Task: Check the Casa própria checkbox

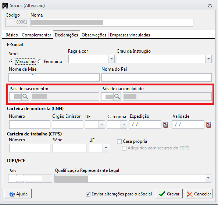Action: (119, 142)
